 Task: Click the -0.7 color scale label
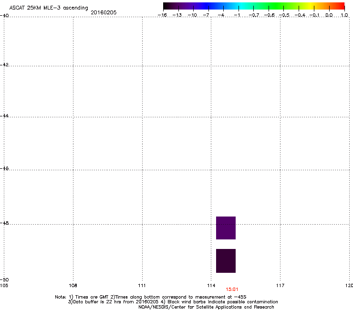coord(254,15)
